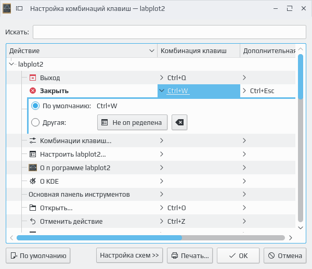Click the horizontal scrollbar handle of the list

99,238
